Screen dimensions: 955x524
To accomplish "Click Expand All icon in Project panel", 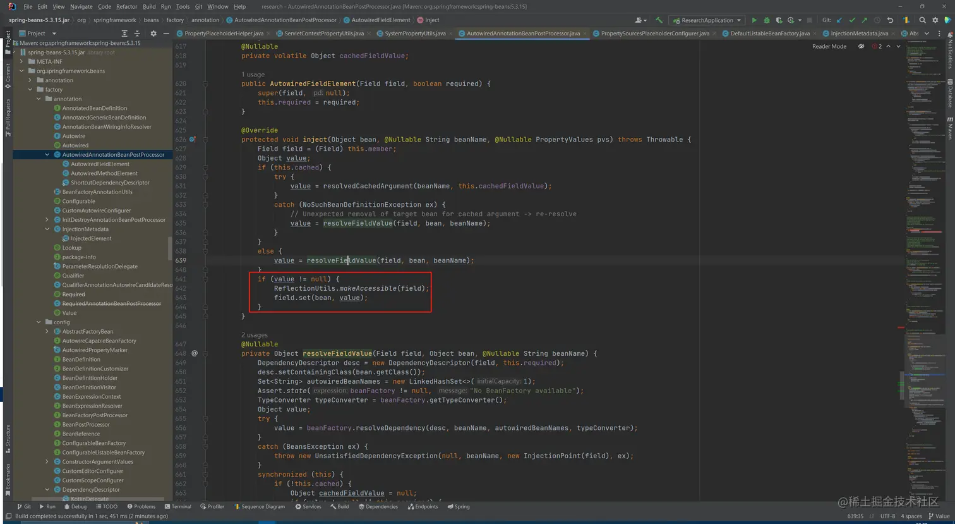I will coord(124,34).
